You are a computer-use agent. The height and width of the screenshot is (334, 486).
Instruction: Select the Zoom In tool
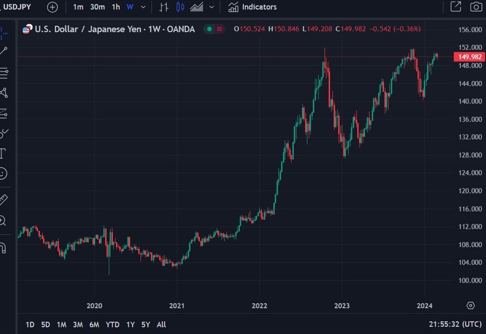pos(3,220)
